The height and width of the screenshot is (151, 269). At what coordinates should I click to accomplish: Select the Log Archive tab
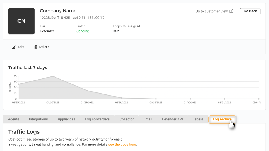(222, 119)
